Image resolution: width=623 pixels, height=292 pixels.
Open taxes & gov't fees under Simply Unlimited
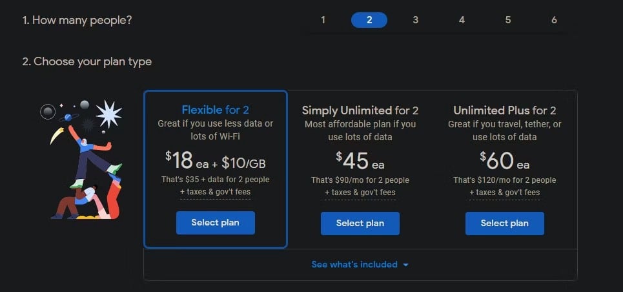(x=360, y=193)
